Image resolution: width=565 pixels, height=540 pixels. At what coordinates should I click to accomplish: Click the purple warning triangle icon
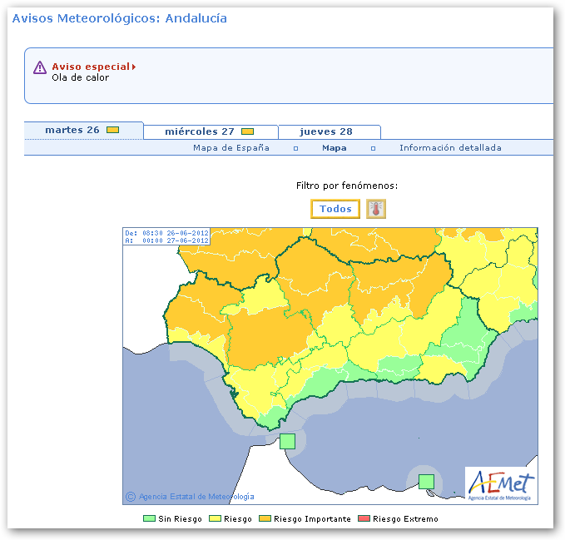click(40, 68)
